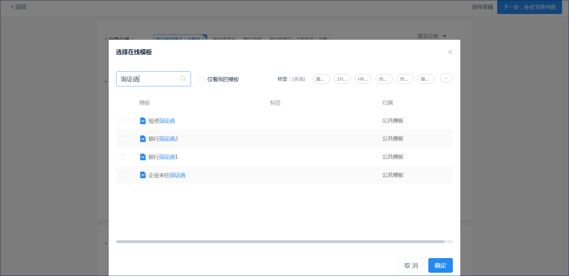Click the horizontal scrollbar in template list
Screen dimensions: 569x276
(x=280, y=242)
